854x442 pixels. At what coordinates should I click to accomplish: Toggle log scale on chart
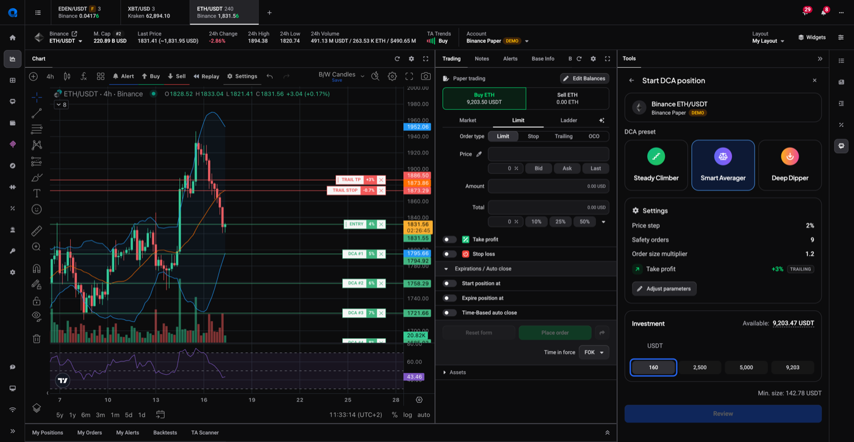tap(407, 415)
